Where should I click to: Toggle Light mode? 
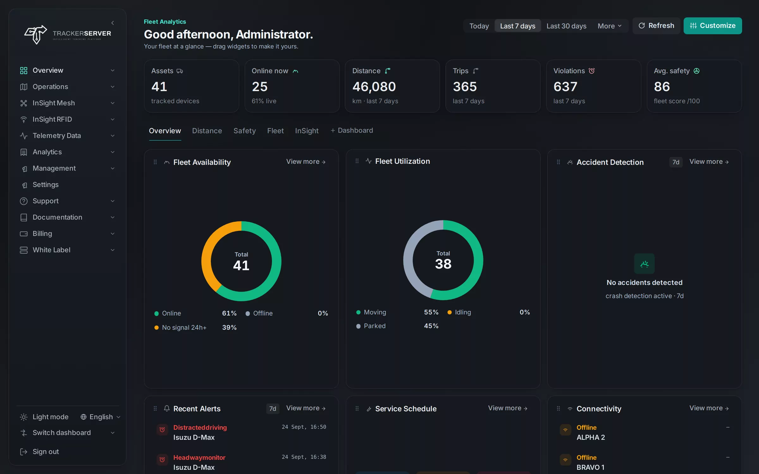click(x=44, y=417)
